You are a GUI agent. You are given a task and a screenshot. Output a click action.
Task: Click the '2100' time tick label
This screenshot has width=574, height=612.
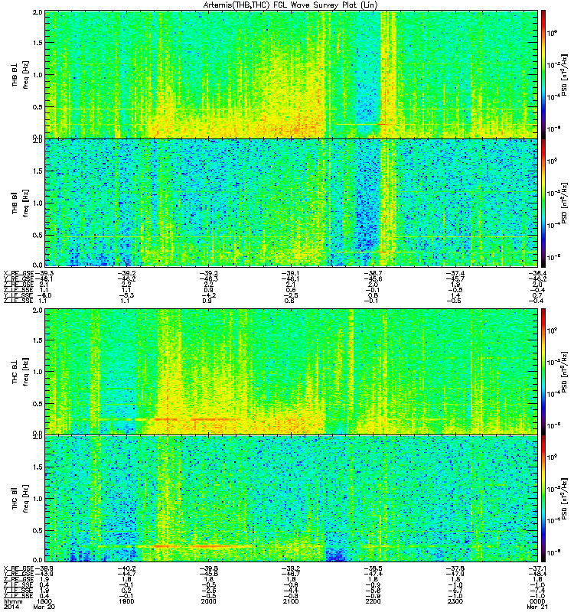point(291,601)
